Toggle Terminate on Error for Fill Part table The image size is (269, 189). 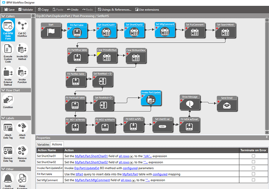pos(253,174)
